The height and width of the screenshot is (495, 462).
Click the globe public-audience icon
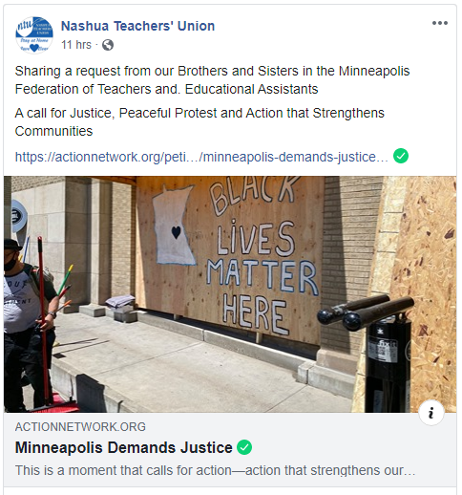(x=108, y=45)
